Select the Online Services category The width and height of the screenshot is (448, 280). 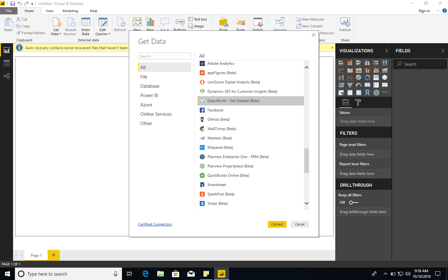click(x=165, y=114)
